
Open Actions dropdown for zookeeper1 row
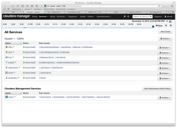165,78
